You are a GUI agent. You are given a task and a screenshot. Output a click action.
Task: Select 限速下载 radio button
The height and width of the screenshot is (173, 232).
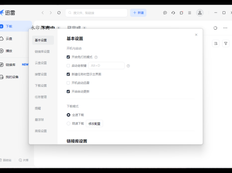click(68, 123)
